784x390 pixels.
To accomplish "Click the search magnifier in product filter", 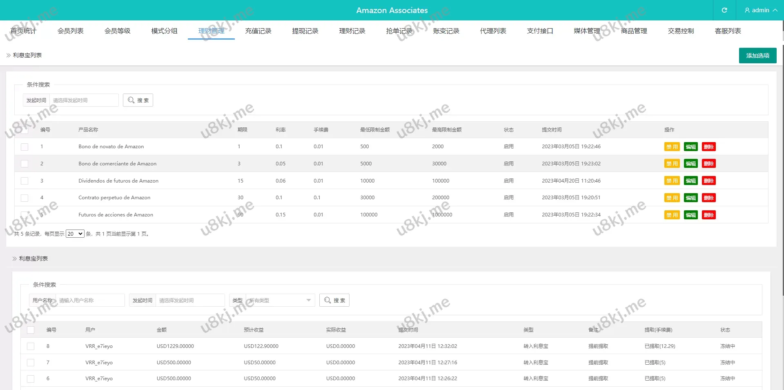I will pos(131,100).
